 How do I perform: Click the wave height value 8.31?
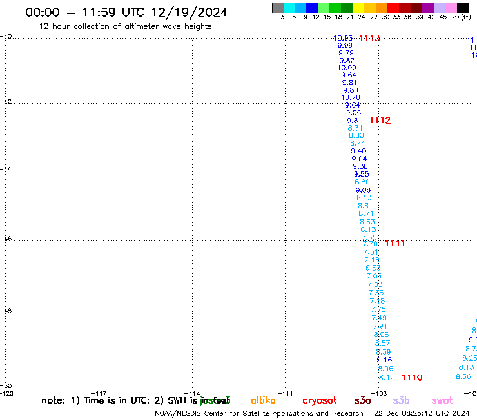point(355,128)
